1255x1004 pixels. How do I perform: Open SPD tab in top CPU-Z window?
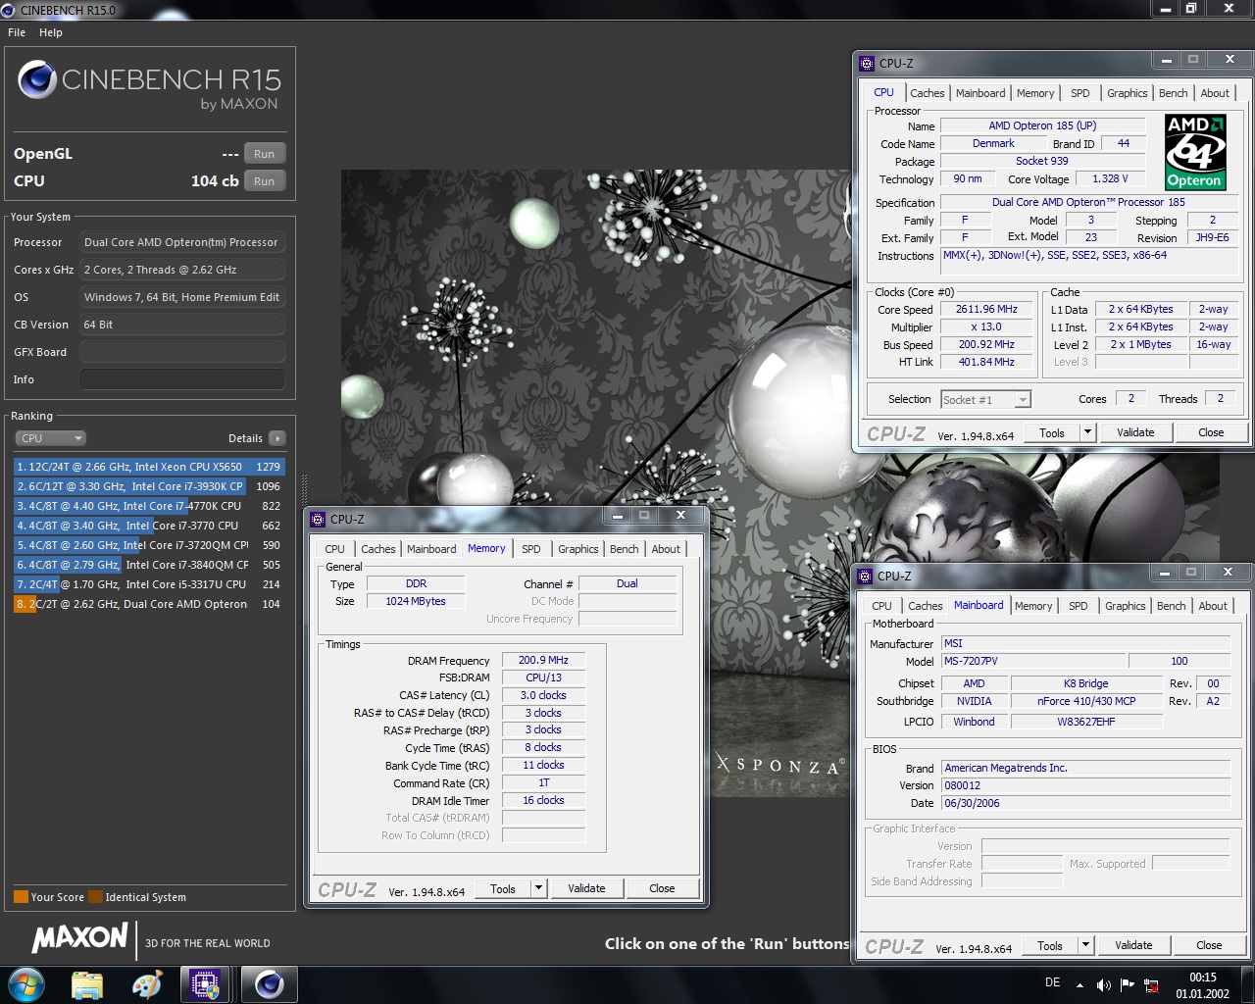(1079, 93)
